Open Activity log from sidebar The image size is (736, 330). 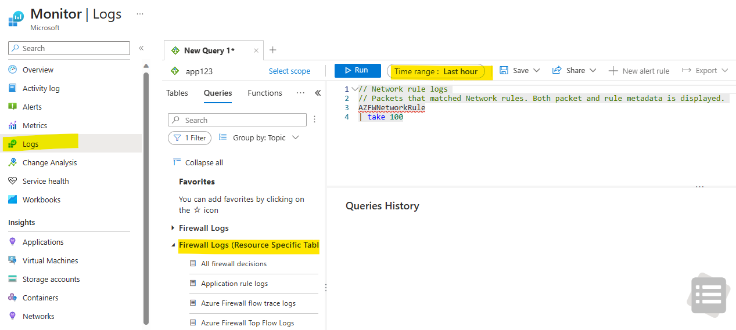pos(41,88)
